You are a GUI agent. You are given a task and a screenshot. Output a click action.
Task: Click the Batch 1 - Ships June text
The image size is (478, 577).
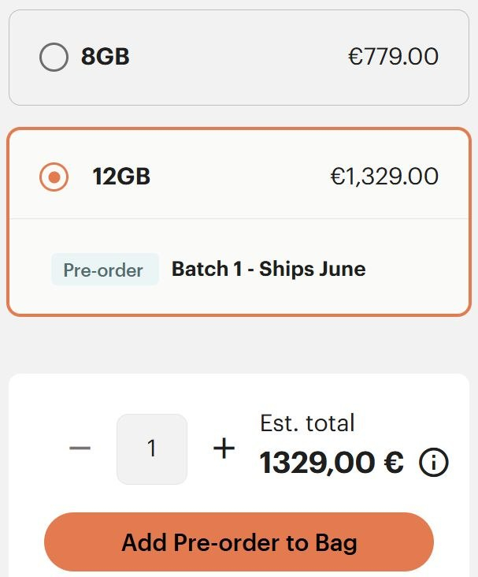(269, 269)
